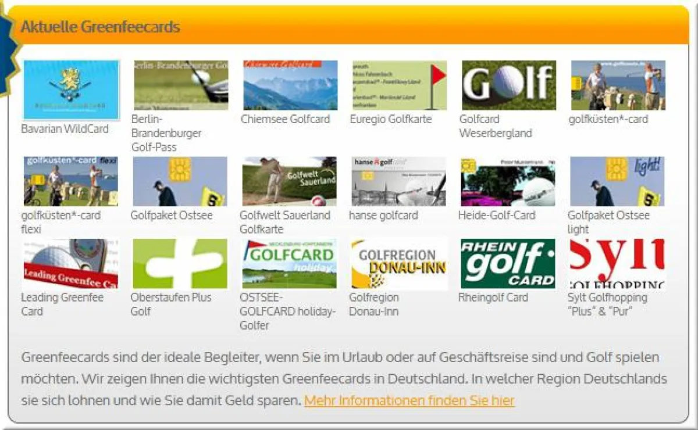View the Golfregion Donau-Inn thumbnail
The image size is (698, 430).
click(398, 263)
